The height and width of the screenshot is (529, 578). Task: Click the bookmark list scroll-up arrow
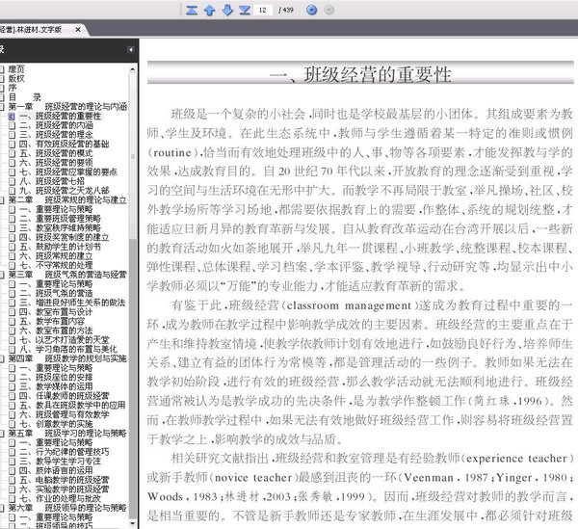point(133,69)
